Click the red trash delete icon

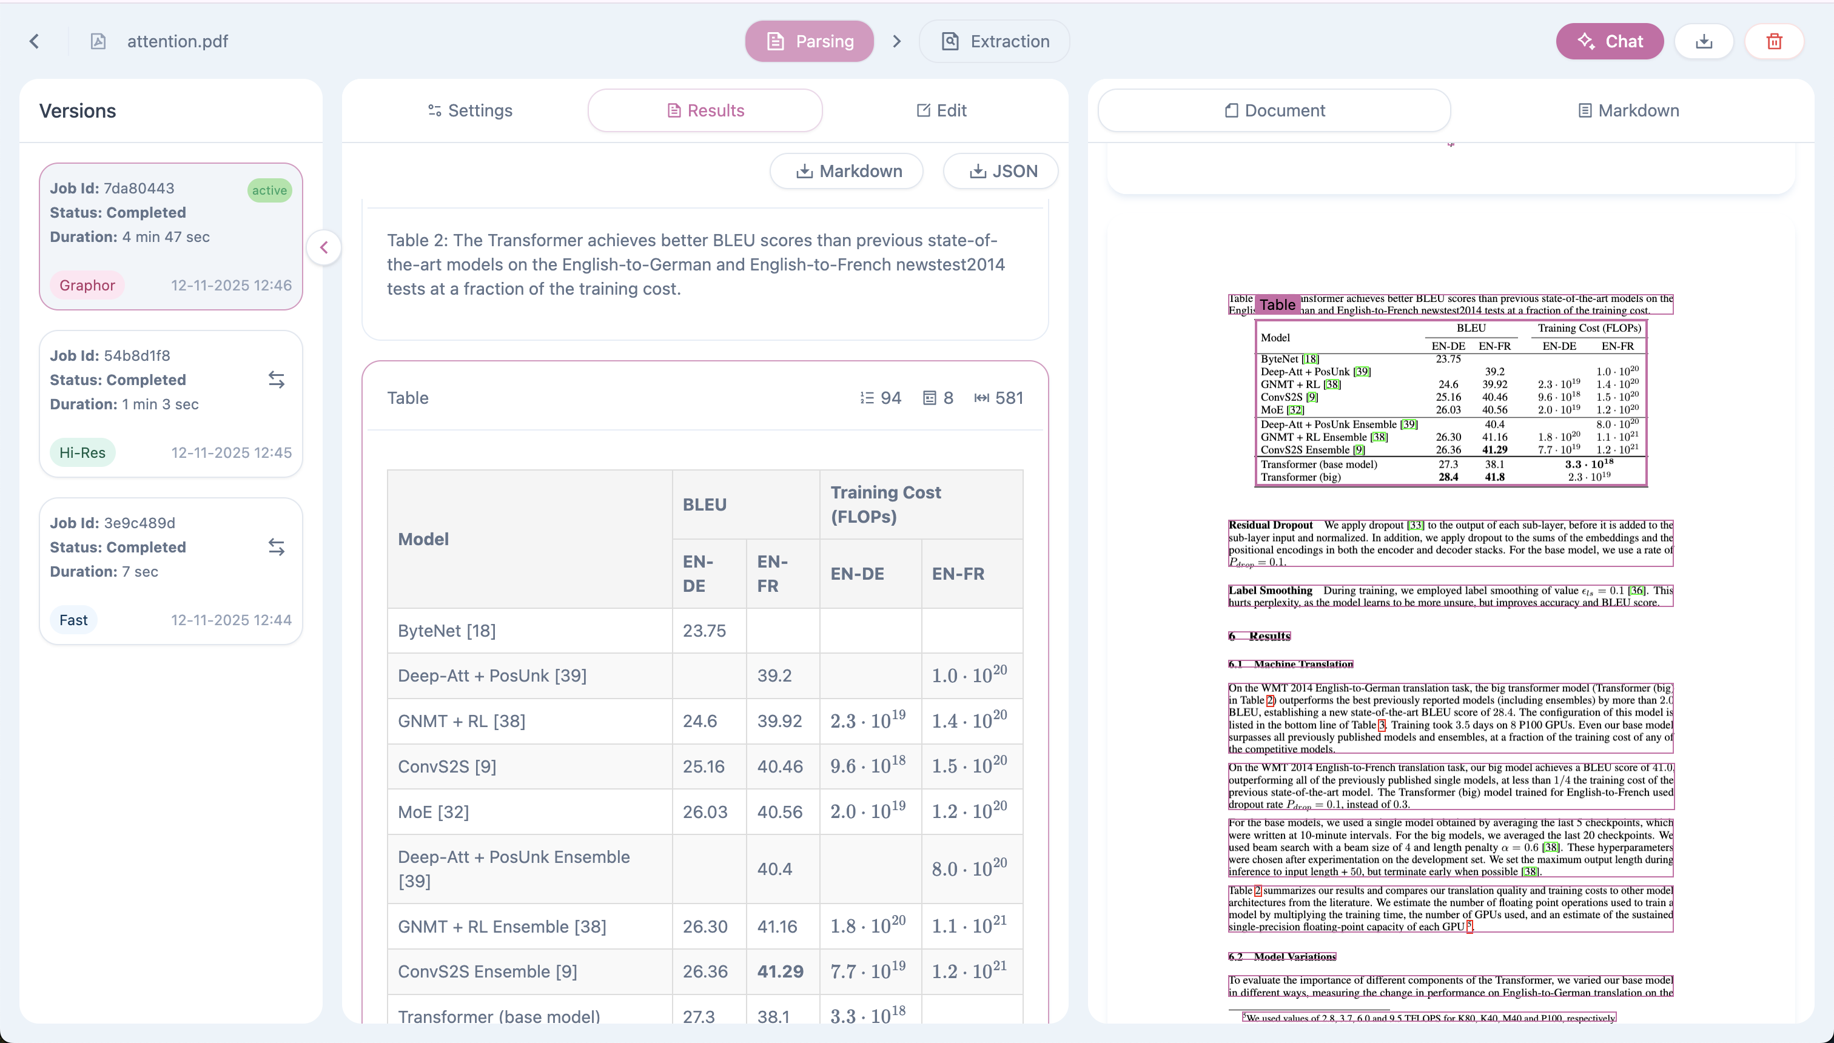1774,42
